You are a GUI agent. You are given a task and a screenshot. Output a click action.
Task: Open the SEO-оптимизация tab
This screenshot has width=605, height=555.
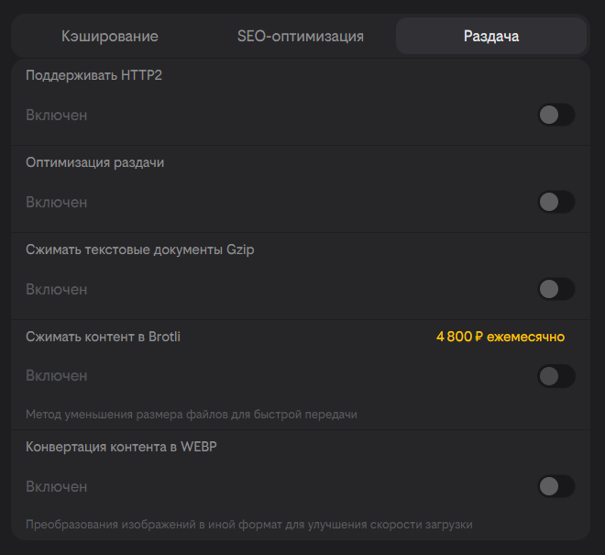point(301,37)
